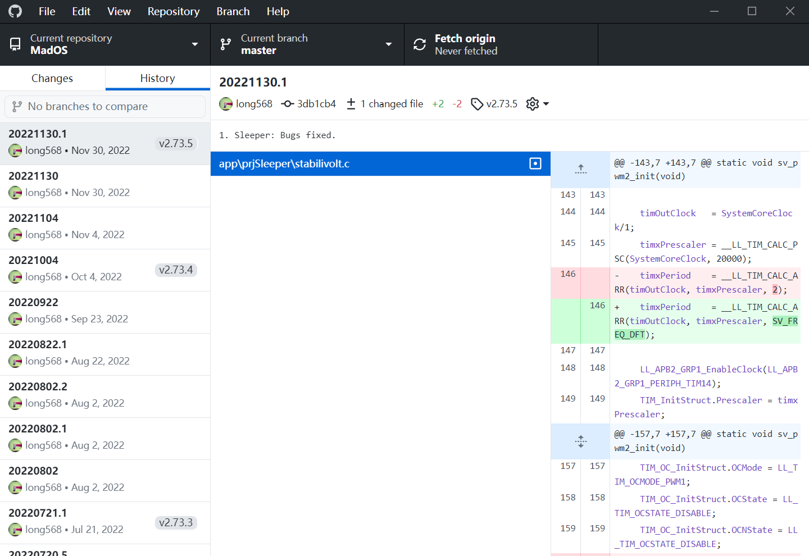Click added line 146 in diff

pos(676,321)
